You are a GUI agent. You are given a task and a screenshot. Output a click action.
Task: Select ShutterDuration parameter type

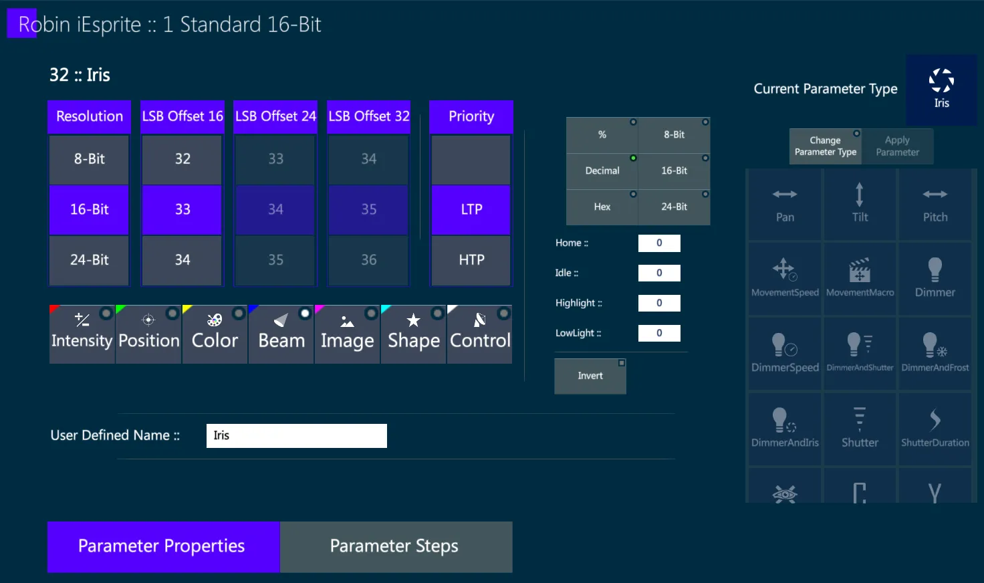pyautogui.click(x=935, y=429)
